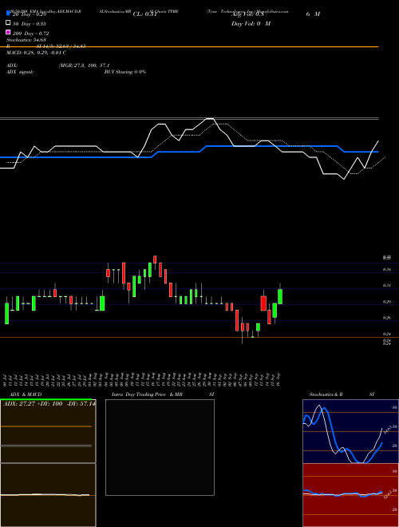Click the red RSI chart panel
399x527 pixels.
click(x=350, y=495)
